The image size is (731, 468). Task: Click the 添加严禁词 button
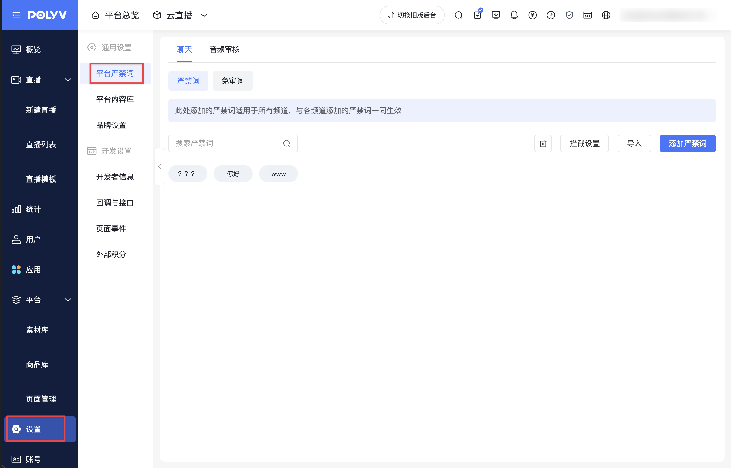[x=688, y=143]
